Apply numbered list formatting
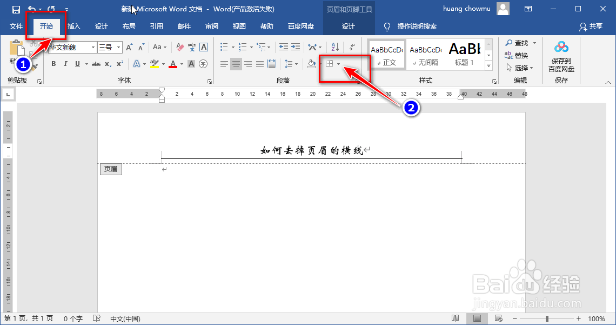 pyautogui.click(x=243, y=47)
